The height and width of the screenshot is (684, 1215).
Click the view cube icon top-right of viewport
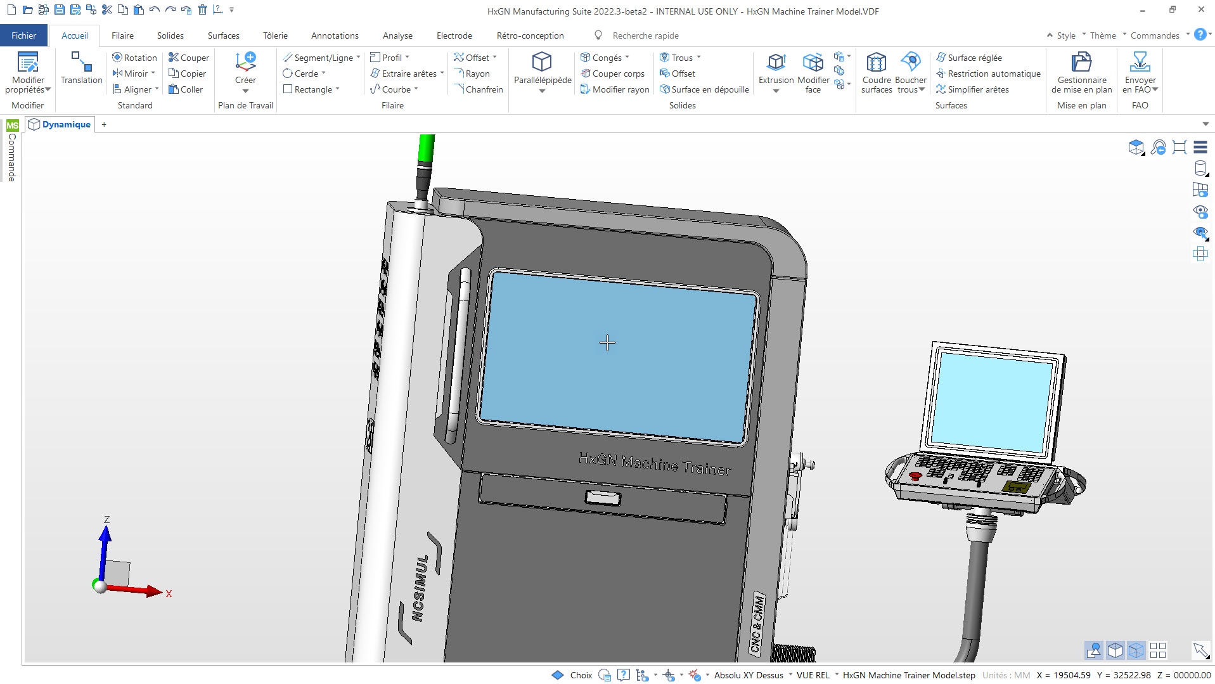point(1136,148)
